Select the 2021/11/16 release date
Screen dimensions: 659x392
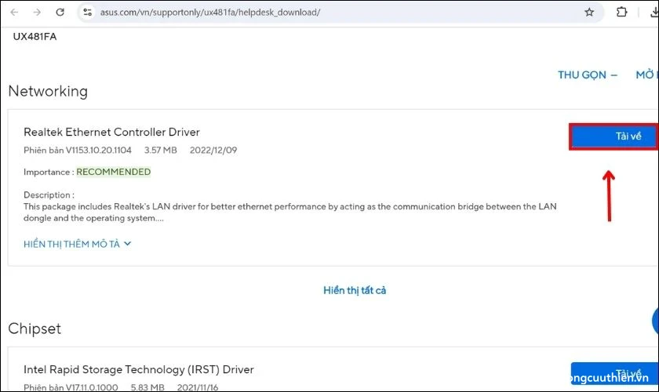point(198,387)
